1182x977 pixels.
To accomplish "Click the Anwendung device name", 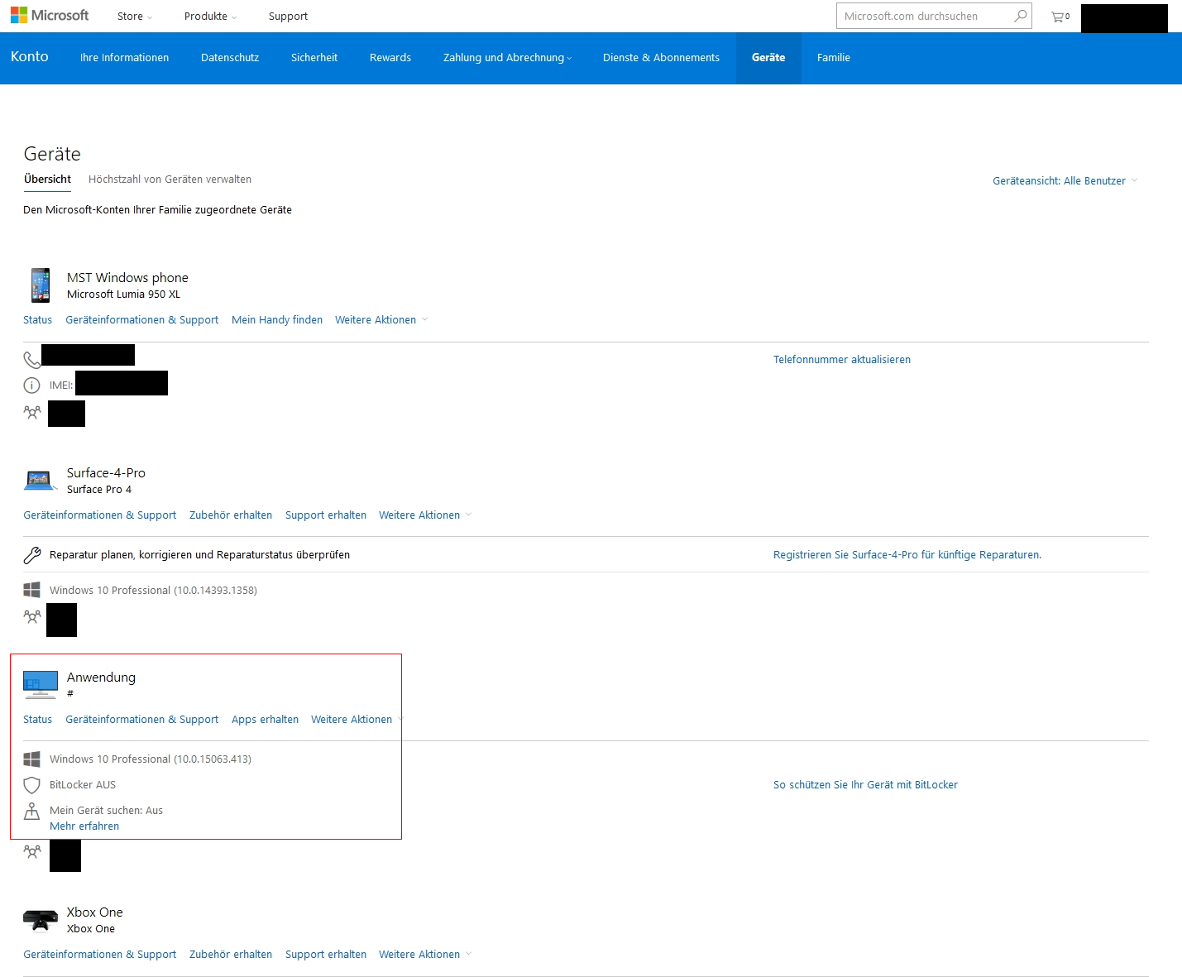I will pos(101,678).
